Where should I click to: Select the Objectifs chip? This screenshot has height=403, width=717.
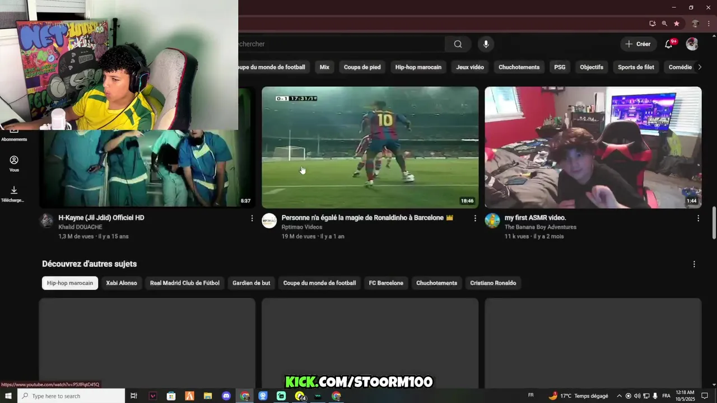click(592, 67)
